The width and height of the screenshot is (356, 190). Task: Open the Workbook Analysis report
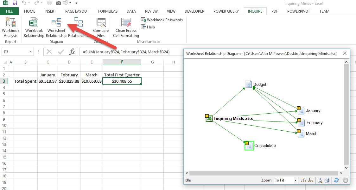click(x=10, y=27)
